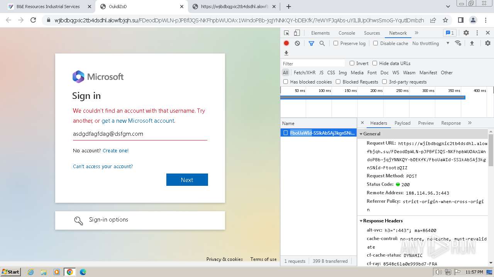Close the request details pane
The height and width of the screenshot is (277, 494).
click(362, 123)
